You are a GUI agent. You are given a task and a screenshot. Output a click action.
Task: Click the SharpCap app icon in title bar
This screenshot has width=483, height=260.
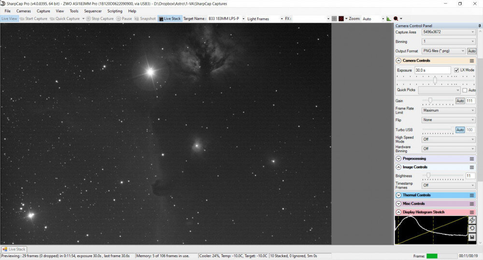point(3,3)
